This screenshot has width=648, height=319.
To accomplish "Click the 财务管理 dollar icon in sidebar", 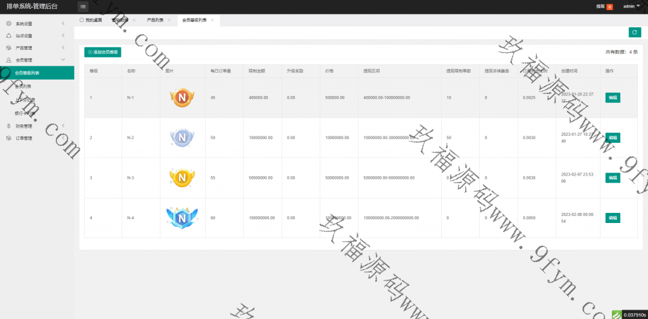I will [9, 126].
